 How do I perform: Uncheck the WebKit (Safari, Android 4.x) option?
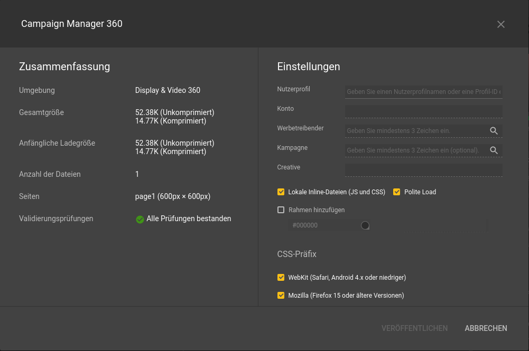click(281, 277)
